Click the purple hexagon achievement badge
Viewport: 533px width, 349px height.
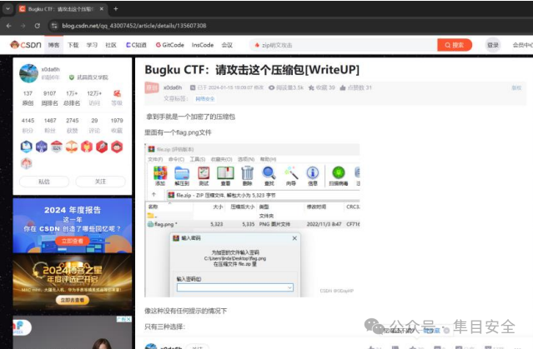click(42, 147)
